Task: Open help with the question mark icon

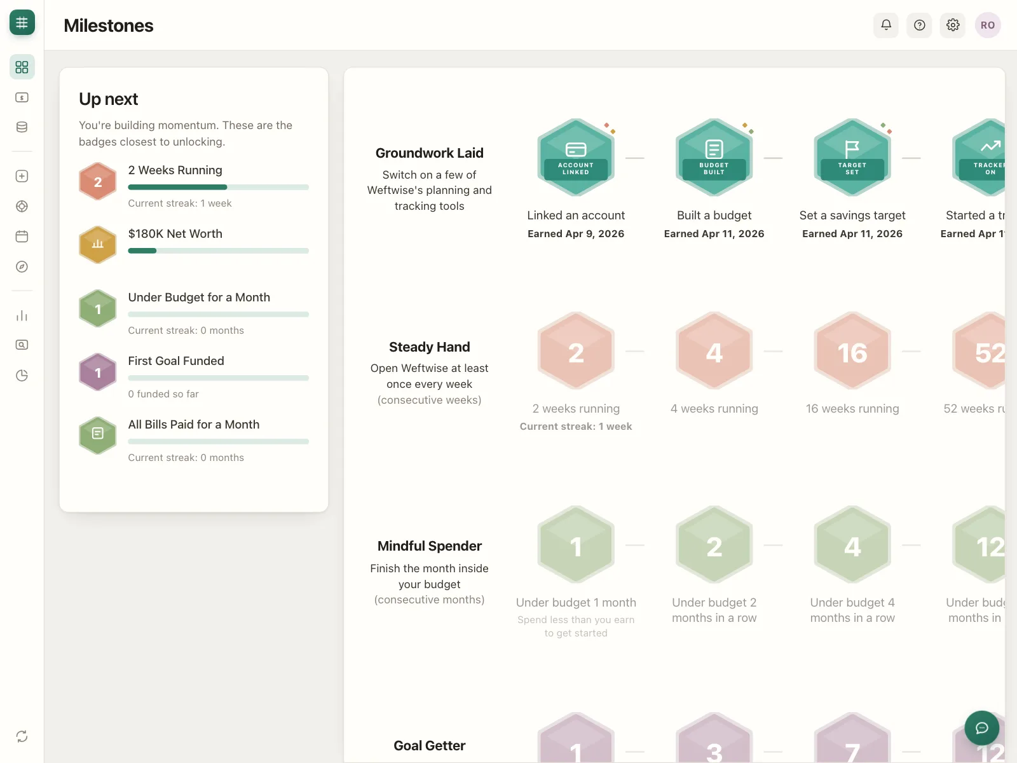Action: click(x=919, y=25)
